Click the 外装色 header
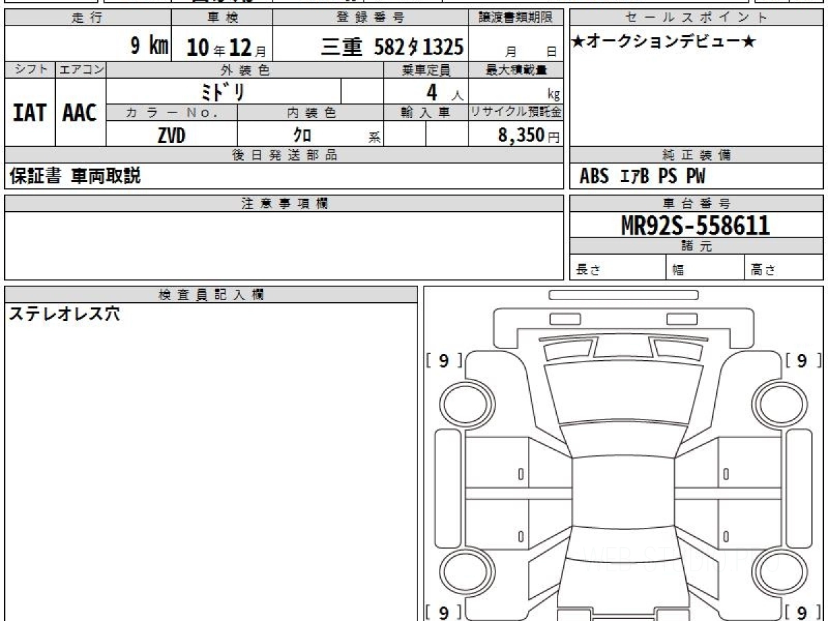Image resolution: width=828 pixels, height=621 pixels. [x=245, y=70]
